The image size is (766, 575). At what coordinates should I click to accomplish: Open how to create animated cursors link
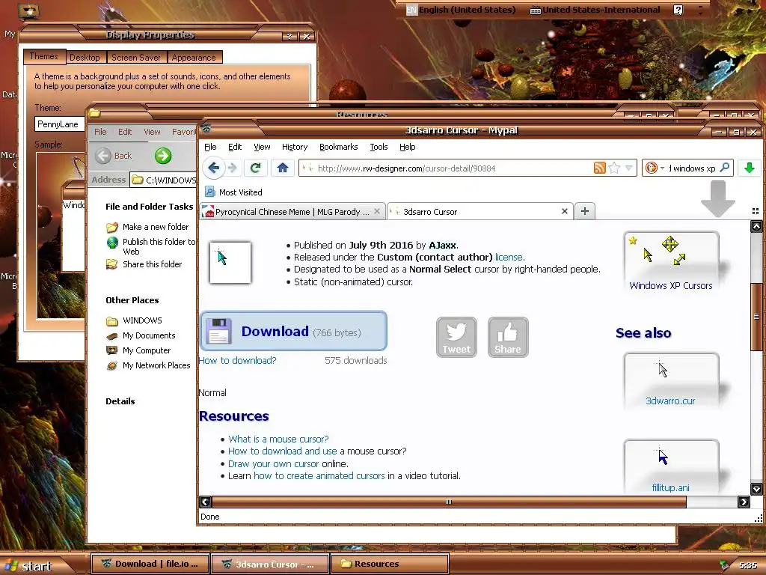(x=319, y=475)
